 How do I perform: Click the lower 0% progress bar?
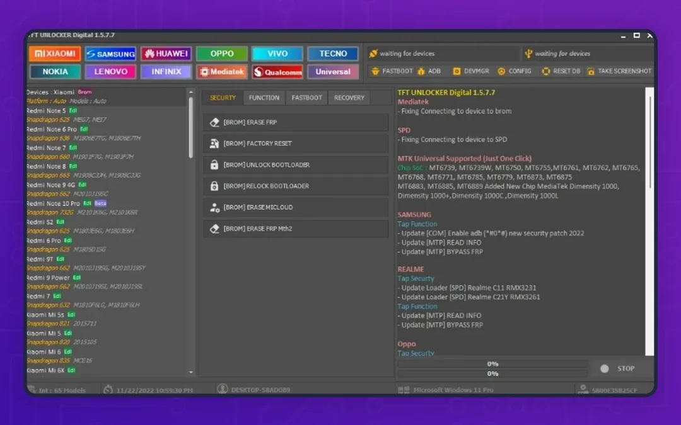pyautogui.click(x=492, y=373)
